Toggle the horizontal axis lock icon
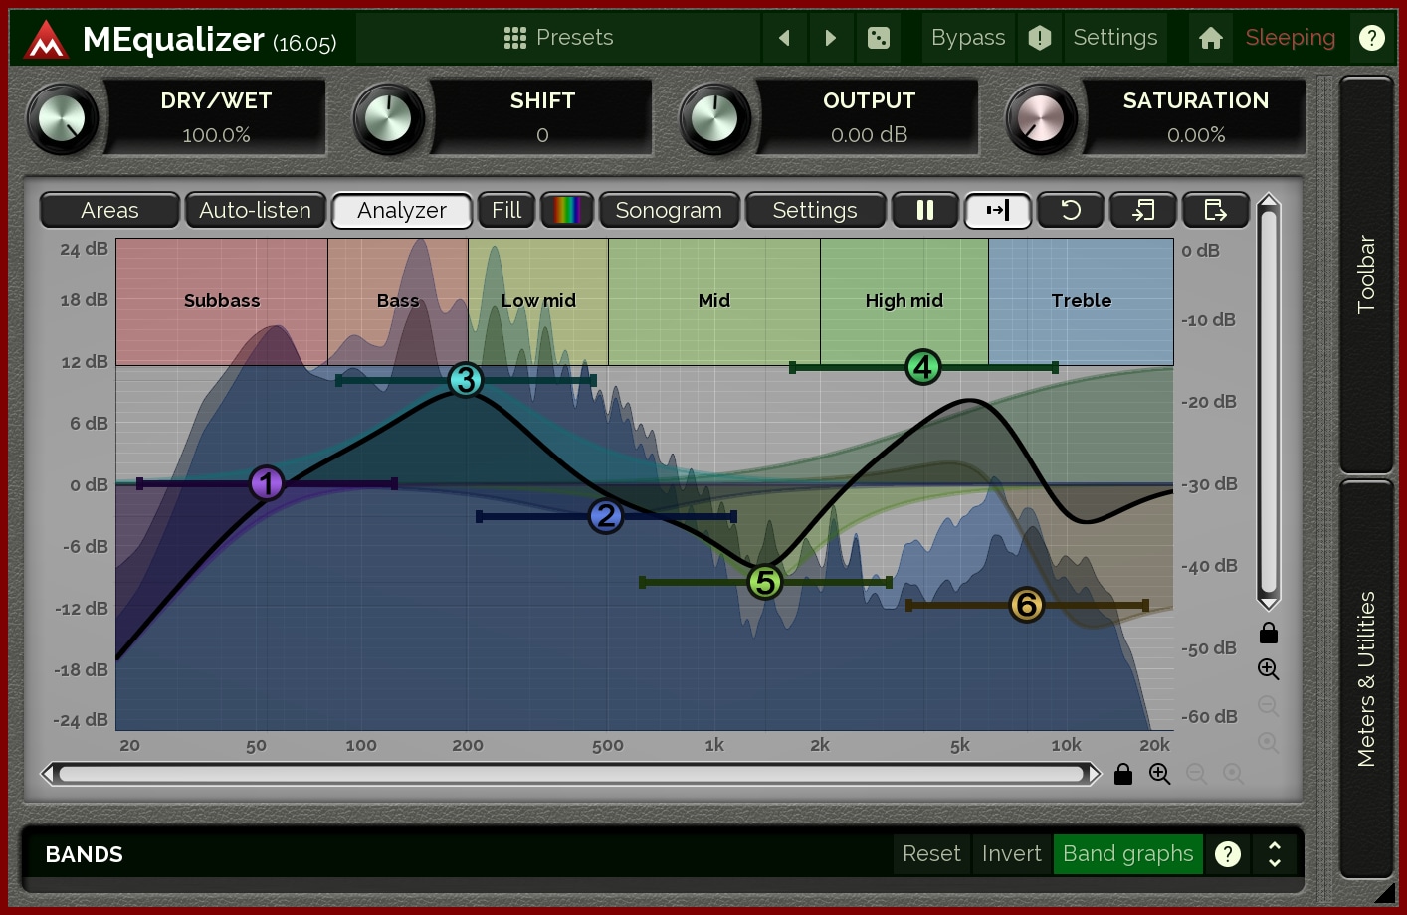The height and width of the screenshot is (915, 1407). 1123,774
